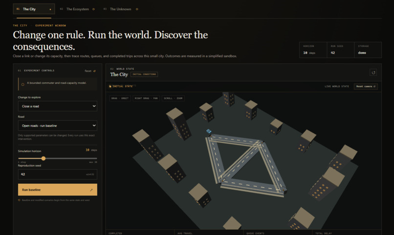Image resolution: width=394 pixels, height=235 pixels.
Task: Click the Horizon 10 steps stat box
Action: (x=313, y=50)
